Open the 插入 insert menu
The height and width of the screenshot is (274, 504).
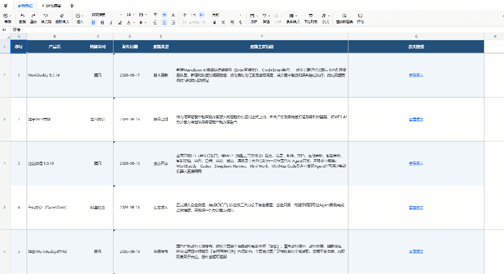pos(80,18)
